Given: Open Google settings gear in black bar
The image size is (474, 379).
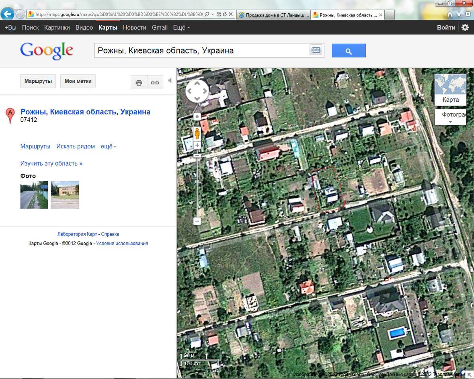Looking at the screenshot, I should tap(465, 27).
